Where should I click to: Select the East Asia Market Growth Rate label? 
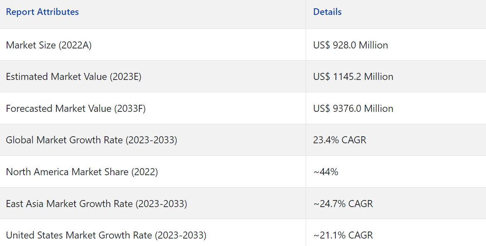point(96,204)
